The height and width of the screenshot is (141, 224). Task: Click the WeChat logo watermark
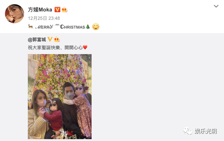(188, 131)
